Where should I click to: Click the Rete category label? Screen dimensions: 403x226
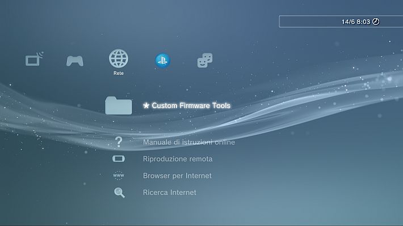(119, 73)
